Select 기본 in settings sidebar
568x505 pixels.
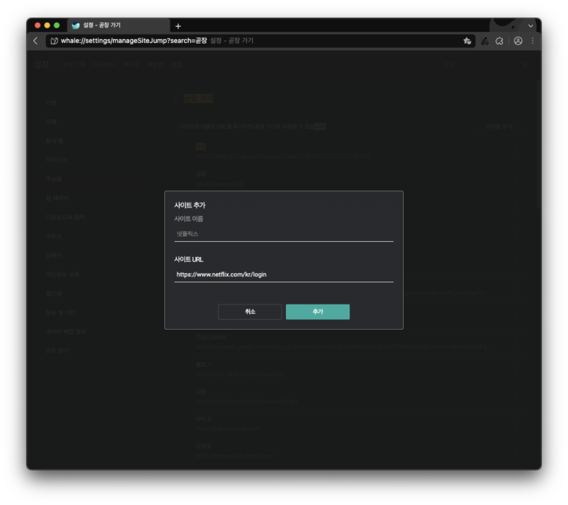(50, 103)
